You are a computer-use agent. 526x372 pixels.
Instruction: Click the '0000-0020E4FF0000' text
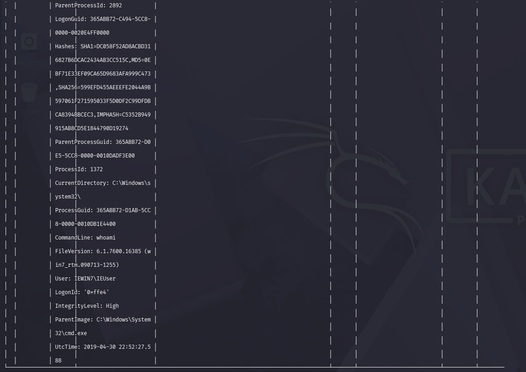[x=82, y=33]
